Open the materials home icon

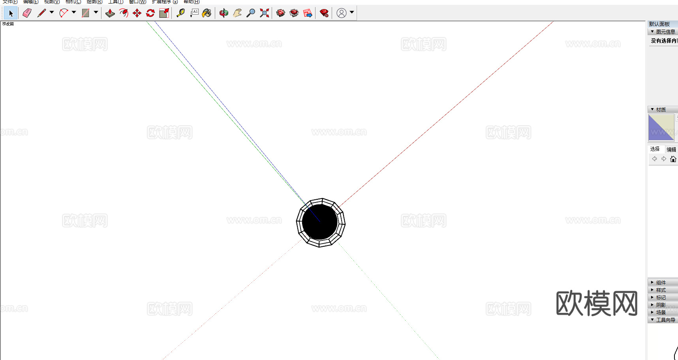click(x=673, y=159)
